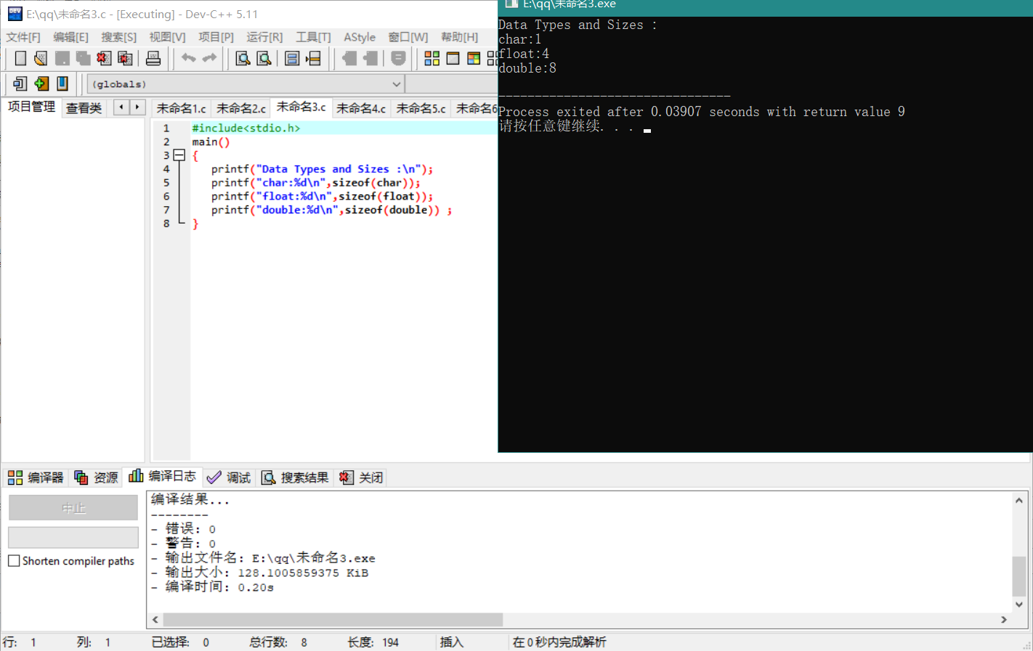
Task: Click the Find magnifier icon
Action: pos(243,59)
